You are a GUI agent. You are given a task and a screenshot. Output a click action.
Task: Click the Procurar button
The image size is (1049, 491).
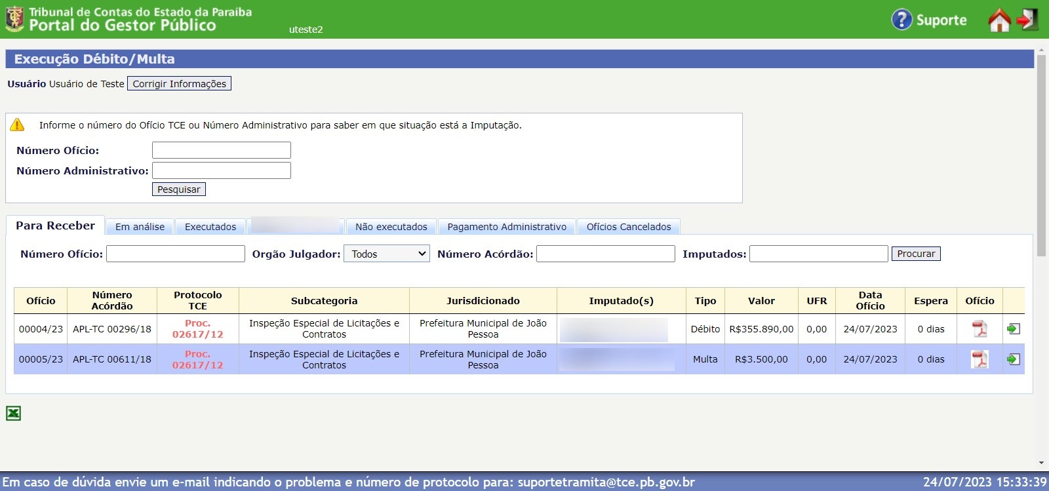(916, 254)
